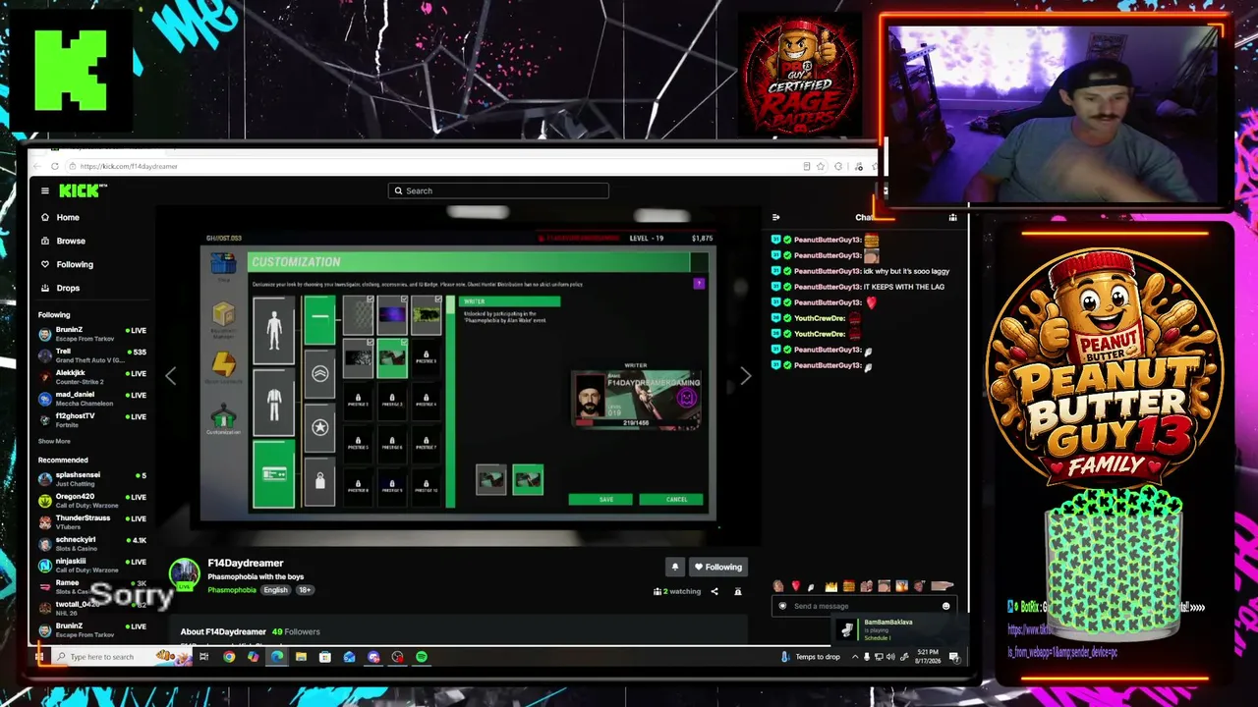The width and height of the screenshot is (1258, 707).
Task: Open schneckyirl's Slots & Casino channel
Action: 92,544
